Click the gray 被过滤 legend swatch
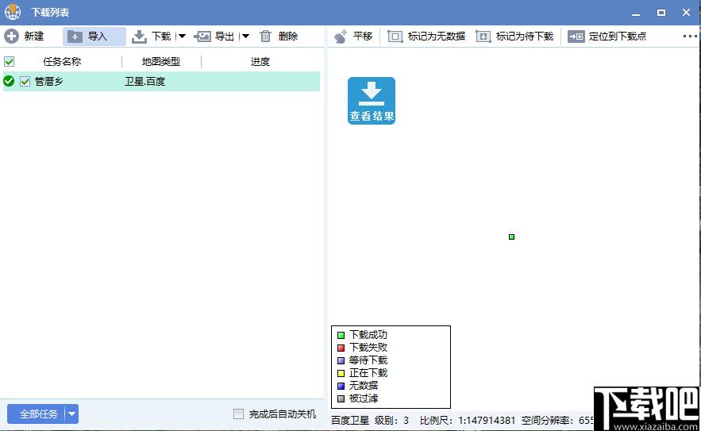 pyautogui.click(x=341, y=398)
